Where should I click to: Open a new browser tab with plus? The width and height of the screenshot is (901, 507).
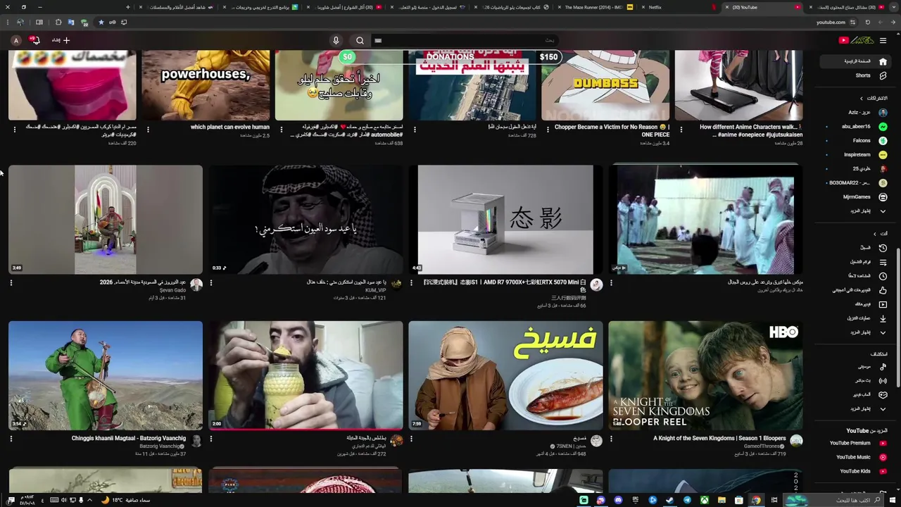point(127,7)
